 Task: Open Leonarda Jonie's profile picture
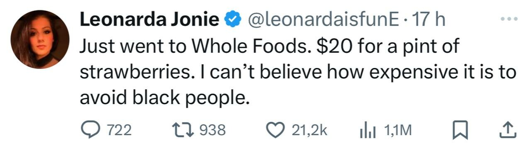pyautogui.click(x=40, y=39)
